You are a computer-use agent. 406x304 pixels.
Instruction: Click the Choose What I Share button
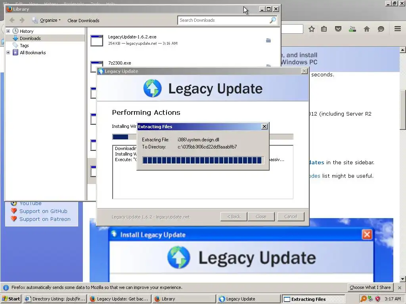click(x=370, y=287)
